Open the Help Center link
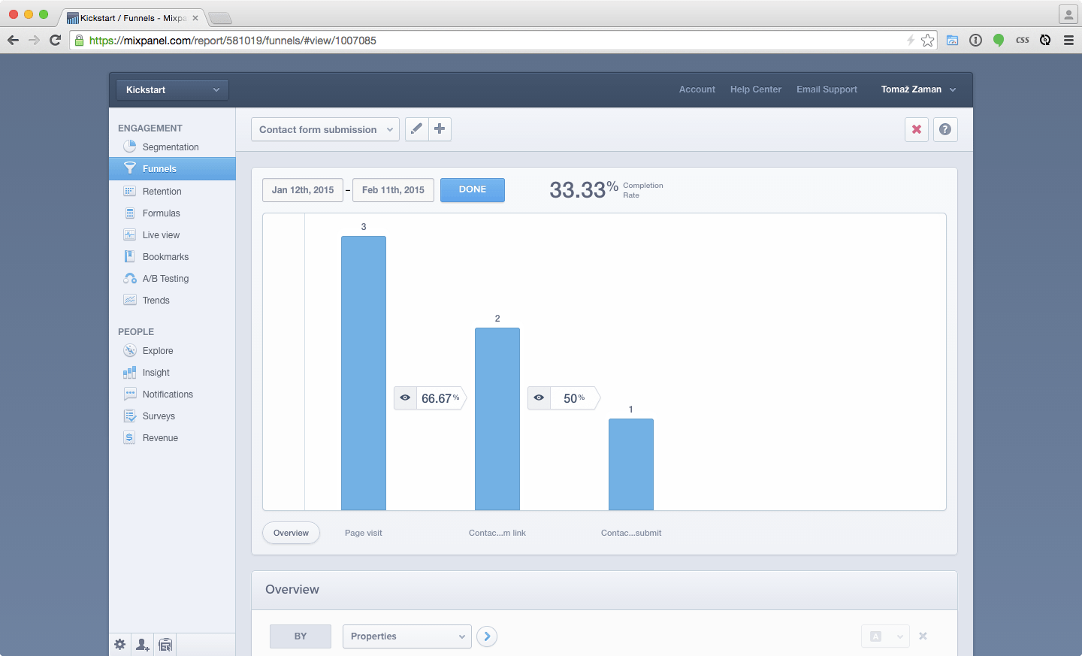The width and height of the screenshot is (1082, 656). [756, 89]
